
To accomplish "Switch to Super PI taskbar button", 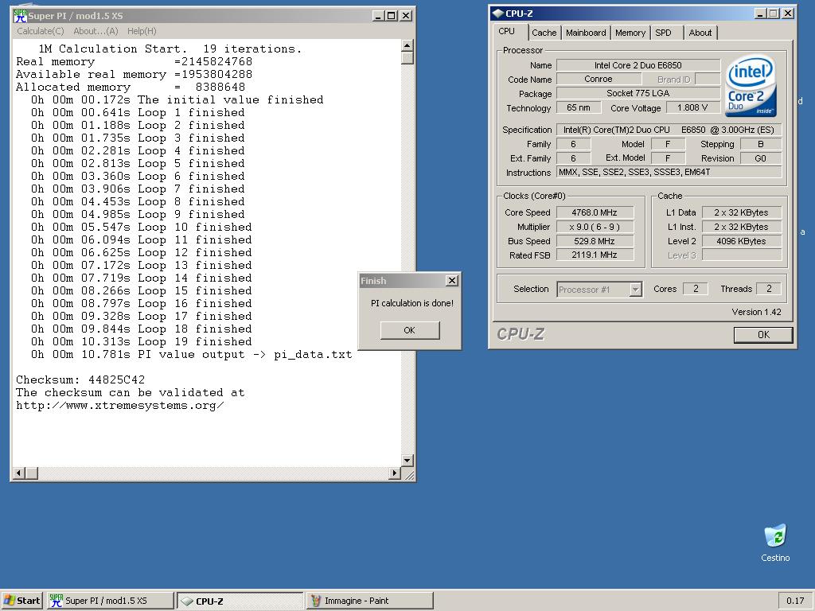I will (x=110, y=601).
